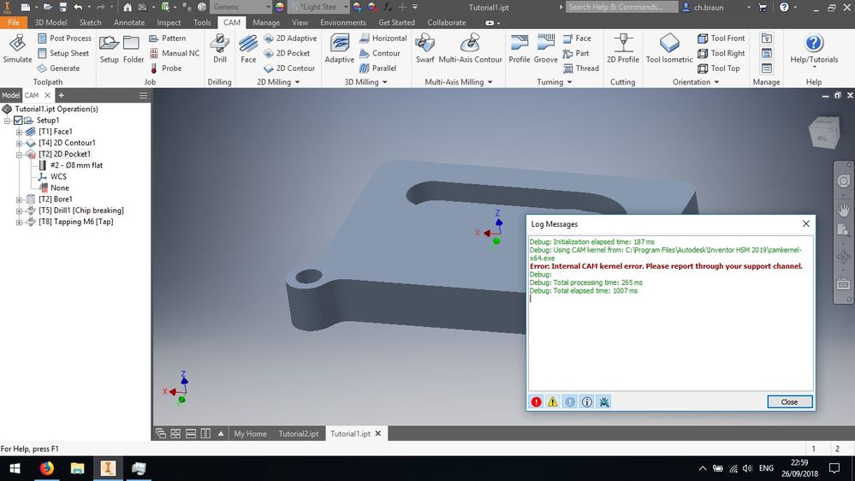
Task: Open Setup Sheet
Action: pos(63,53)
